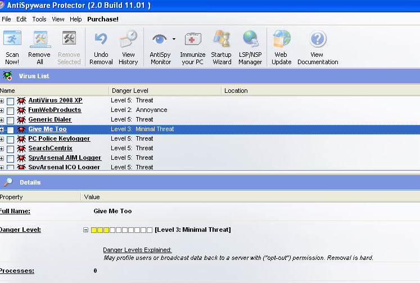420x283 pixels.
Task: Open the Help menu
Action: click(76, 19)
